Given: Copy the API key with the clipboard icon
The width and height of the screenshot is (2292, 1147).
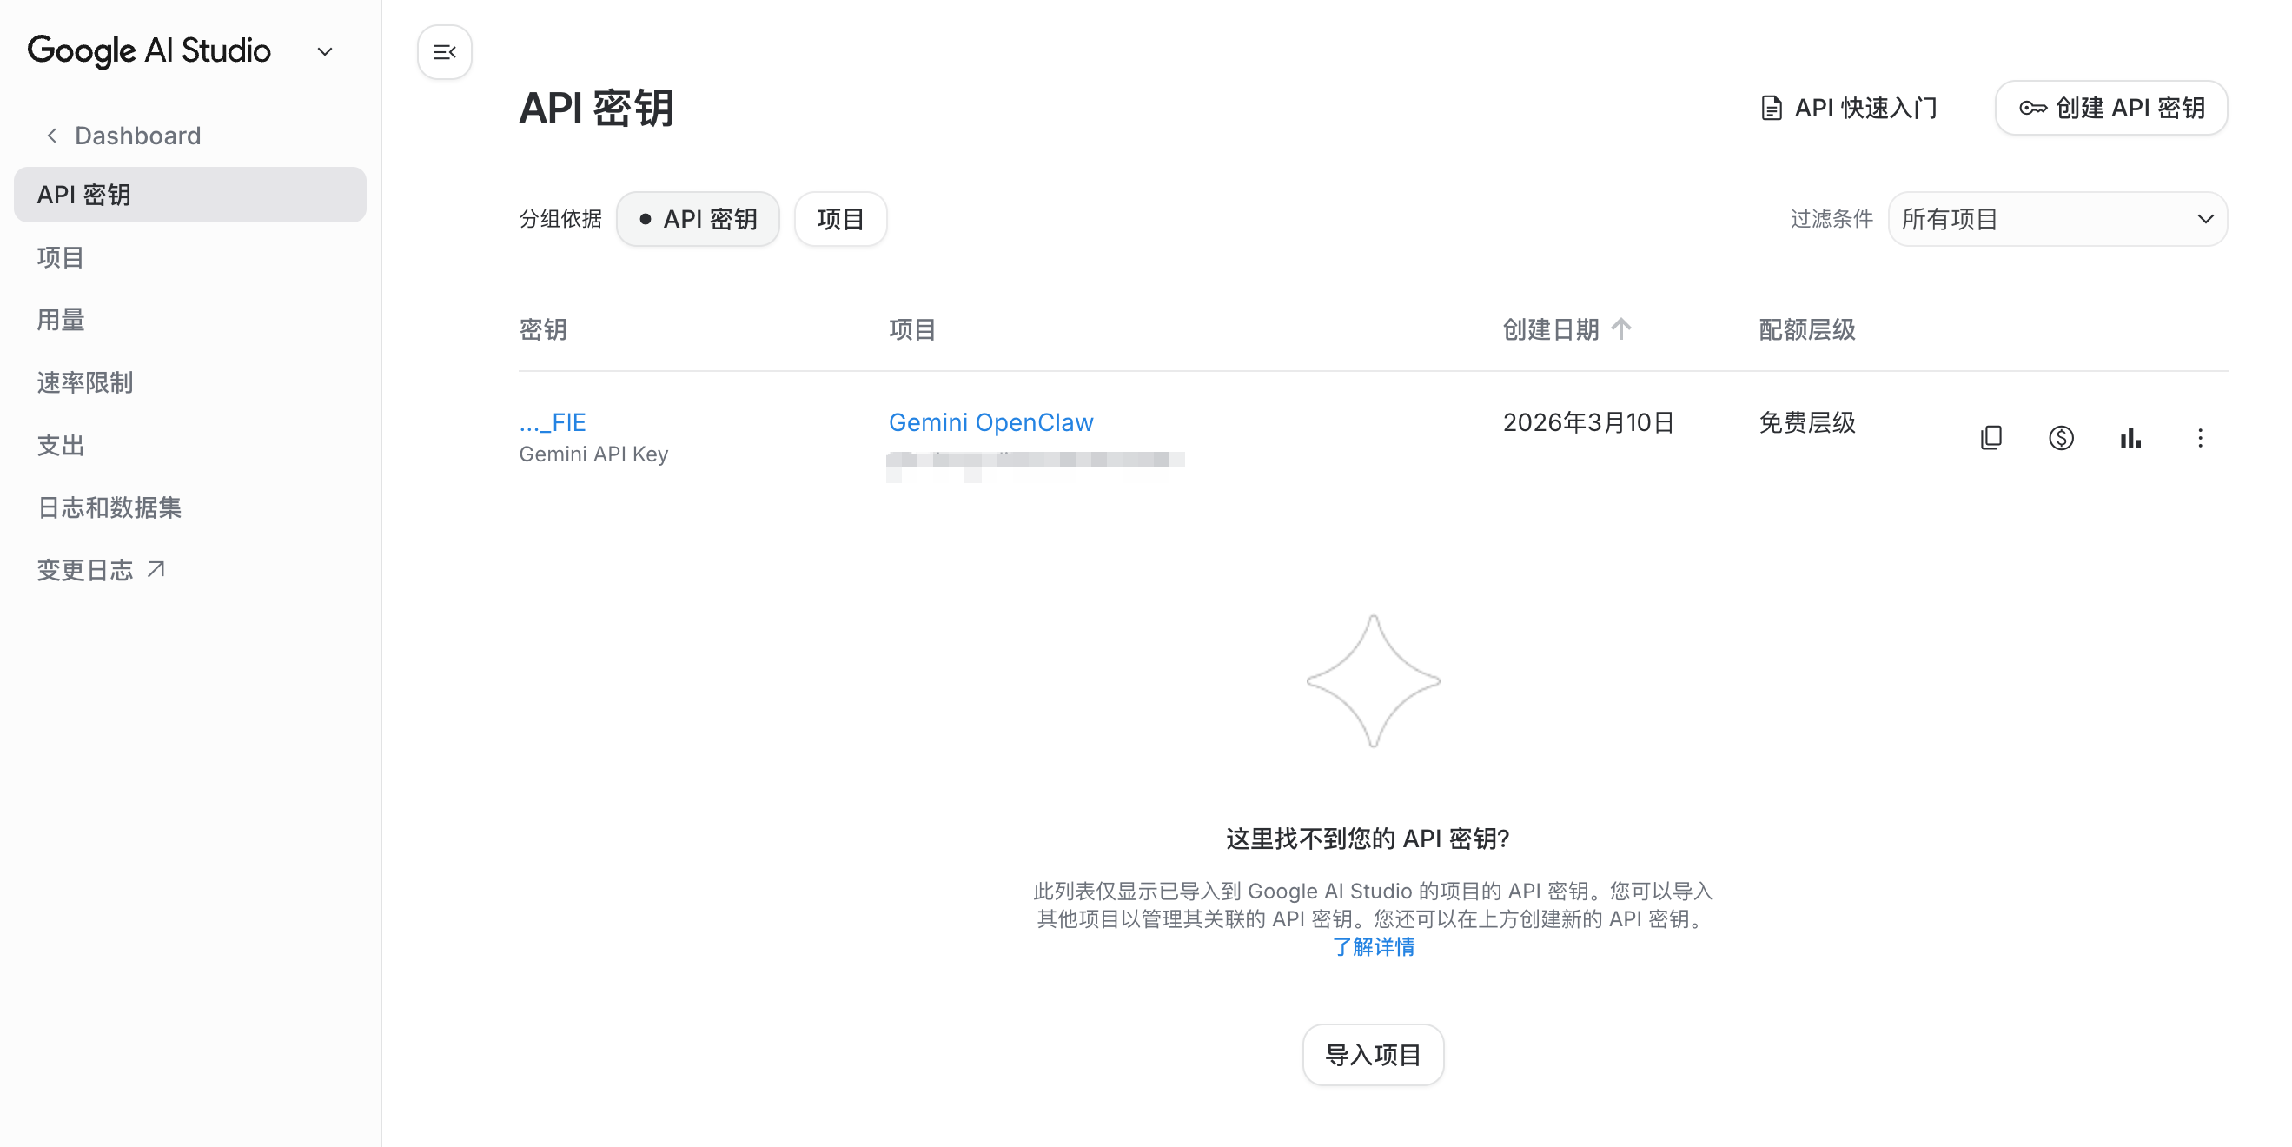Looking at the screenshot, I should point(1991,438).
